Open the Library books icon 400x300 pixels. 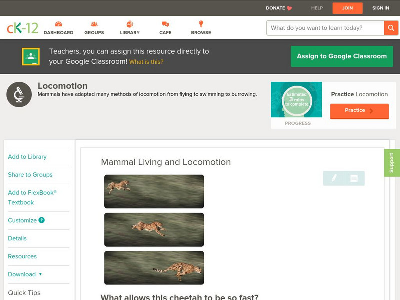[x=129, y=23]
